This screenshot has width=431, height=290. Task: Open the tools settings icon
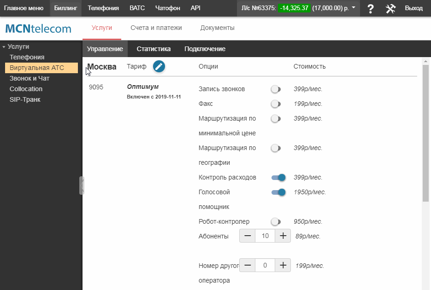click(x=390, y=8)
